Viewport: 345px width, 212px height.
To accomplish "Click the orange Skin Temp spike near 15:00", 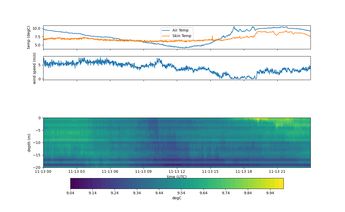I will click(x=212, y=37).
